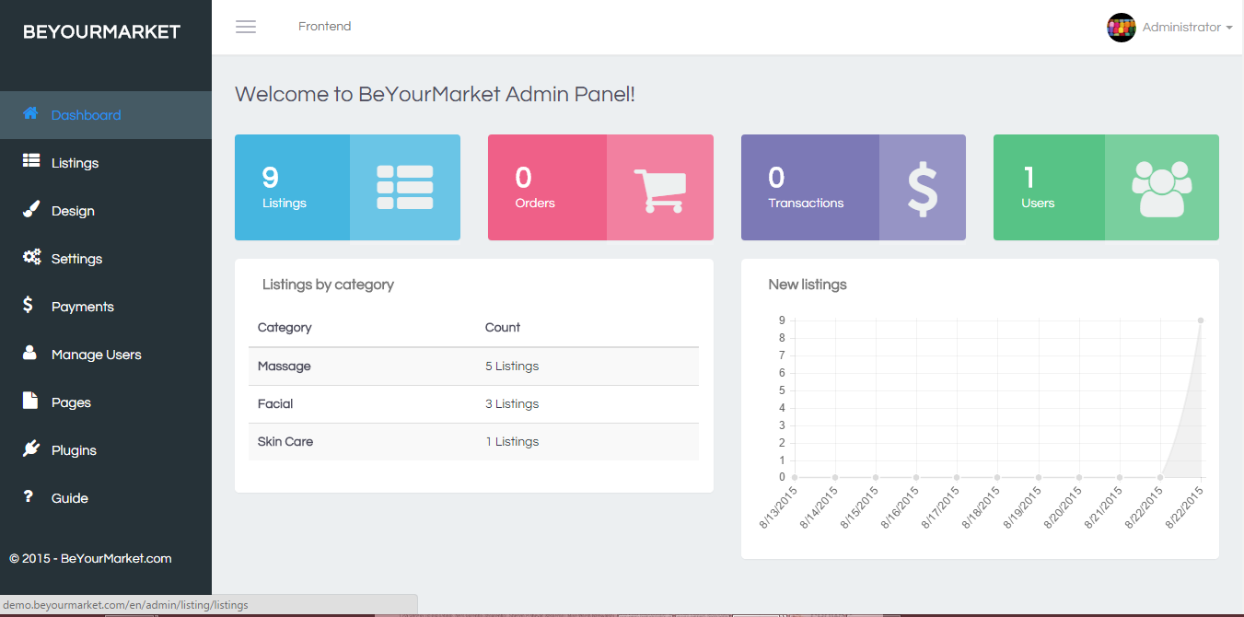The height and width of the screenshot is (617, 1244).
Task: Click the '1 Listings' count cell
Action: point(512,442)
